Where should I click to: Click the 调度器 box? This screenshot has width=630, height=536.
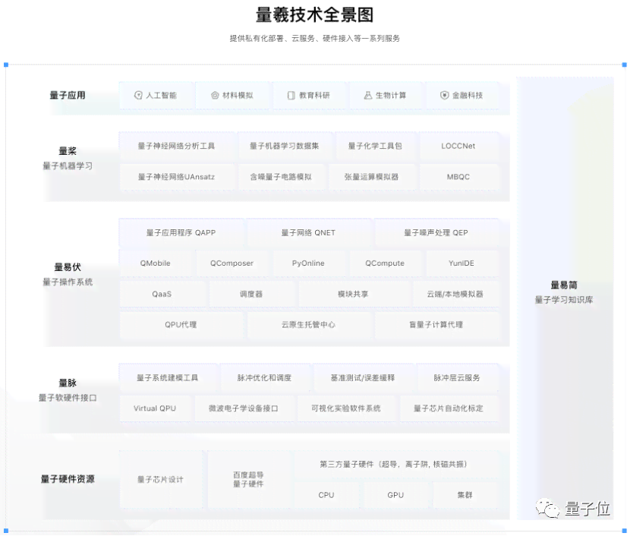pyautogui.click(x=251, y=294)
